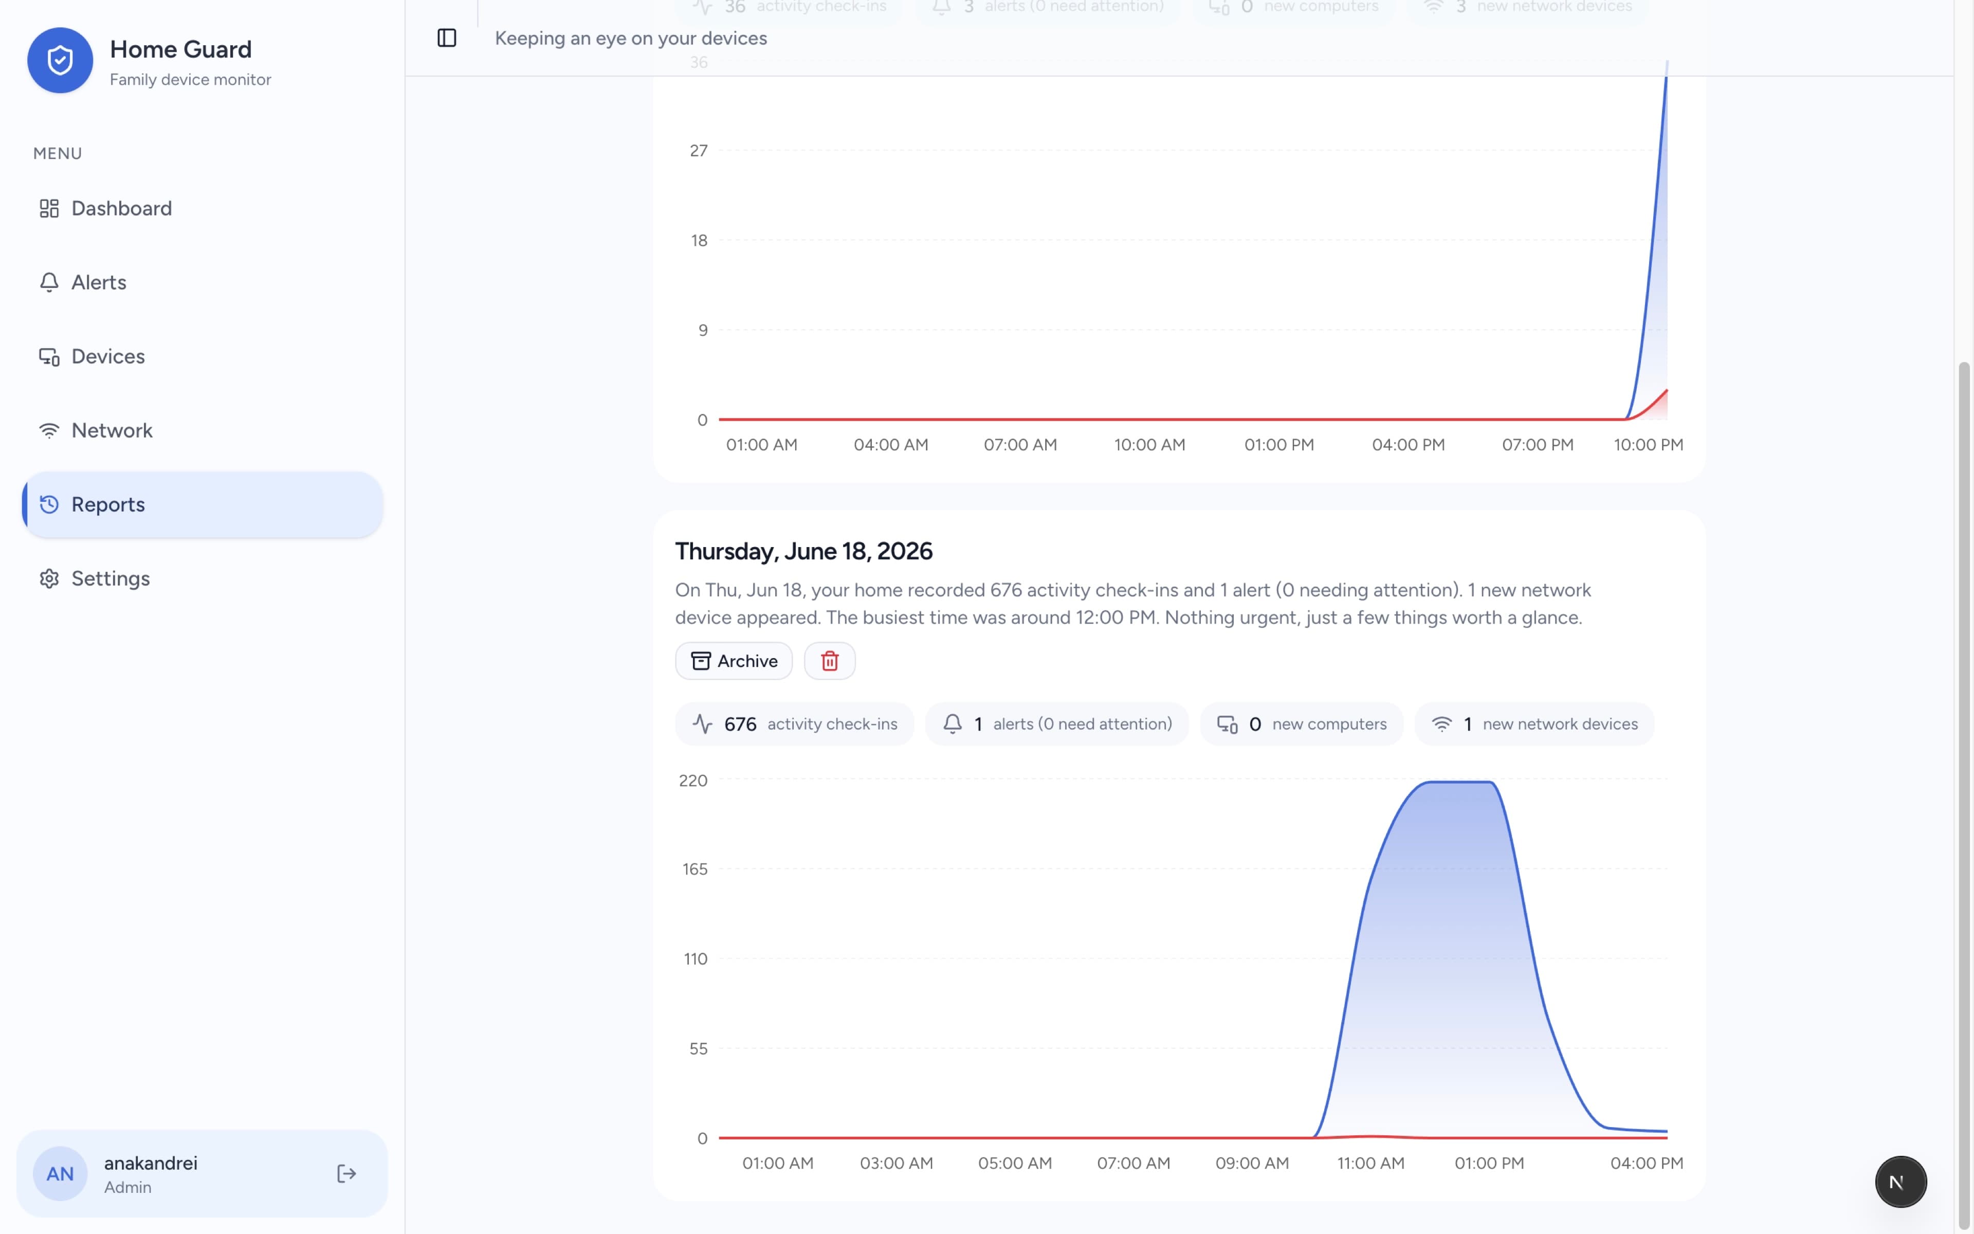Click the Keeping an eye on your devices text
1974x1234 pixels.
tap(631, 39)
